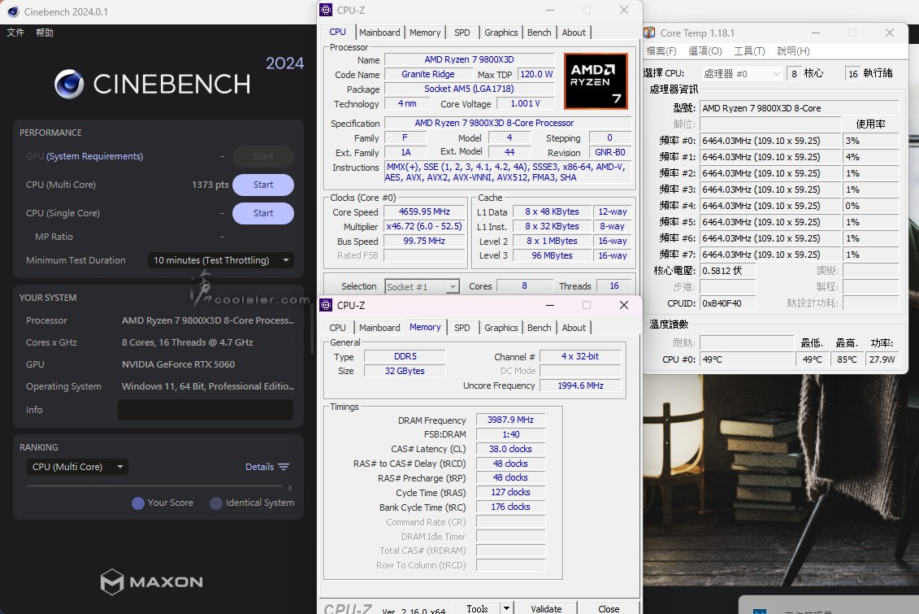Click the 頻率 #0 frequency value in Core Temp
The width and height of the screenshot is (919, 614).
770,141
